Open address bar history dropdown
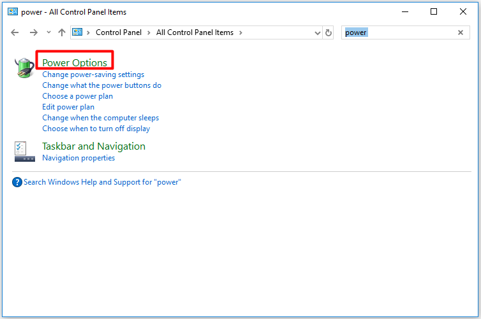Image resolution: width=481 pixels, height=319 pixels. click(x=318, y=32)
